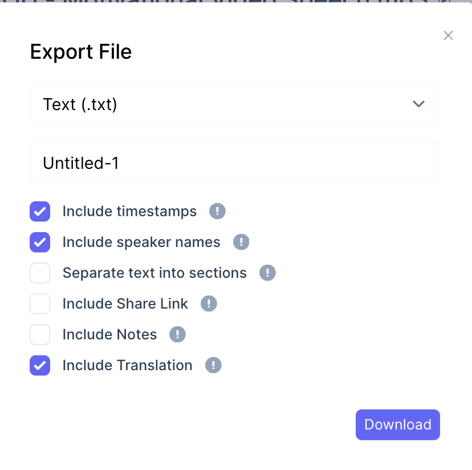Turn off Include Translation checkbox
Screen dimensions: 472x470
coord(40,366)
